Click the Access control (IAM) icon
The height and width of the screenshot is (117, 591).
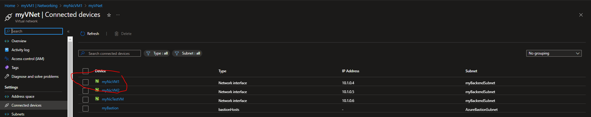[x=7, y=58]
